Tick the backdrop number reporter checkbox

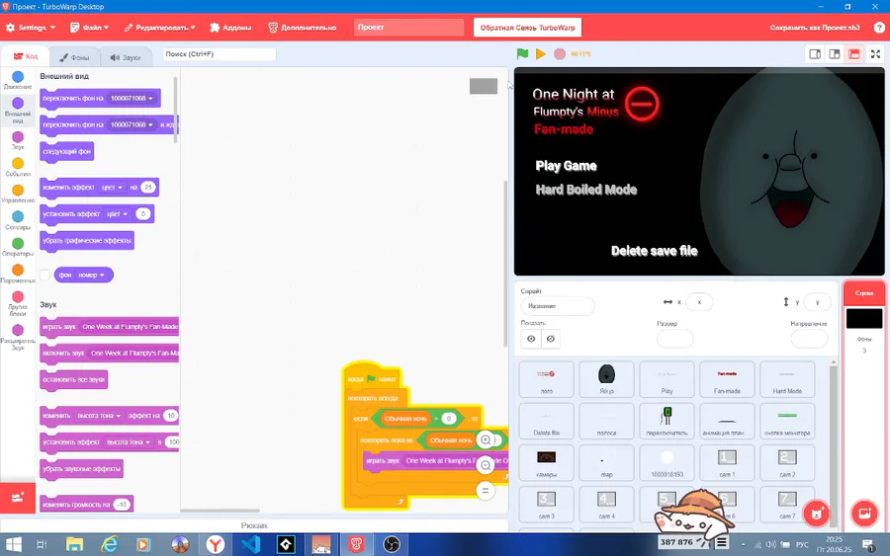click(44, 275)
